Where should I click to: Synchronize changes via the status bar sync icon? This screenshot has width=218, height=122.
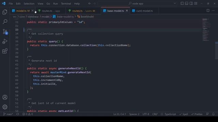18,114
